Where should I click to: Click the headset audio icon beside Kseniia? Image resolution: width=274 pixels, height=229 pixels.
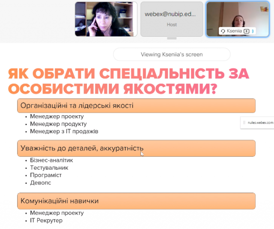point(223,31)
